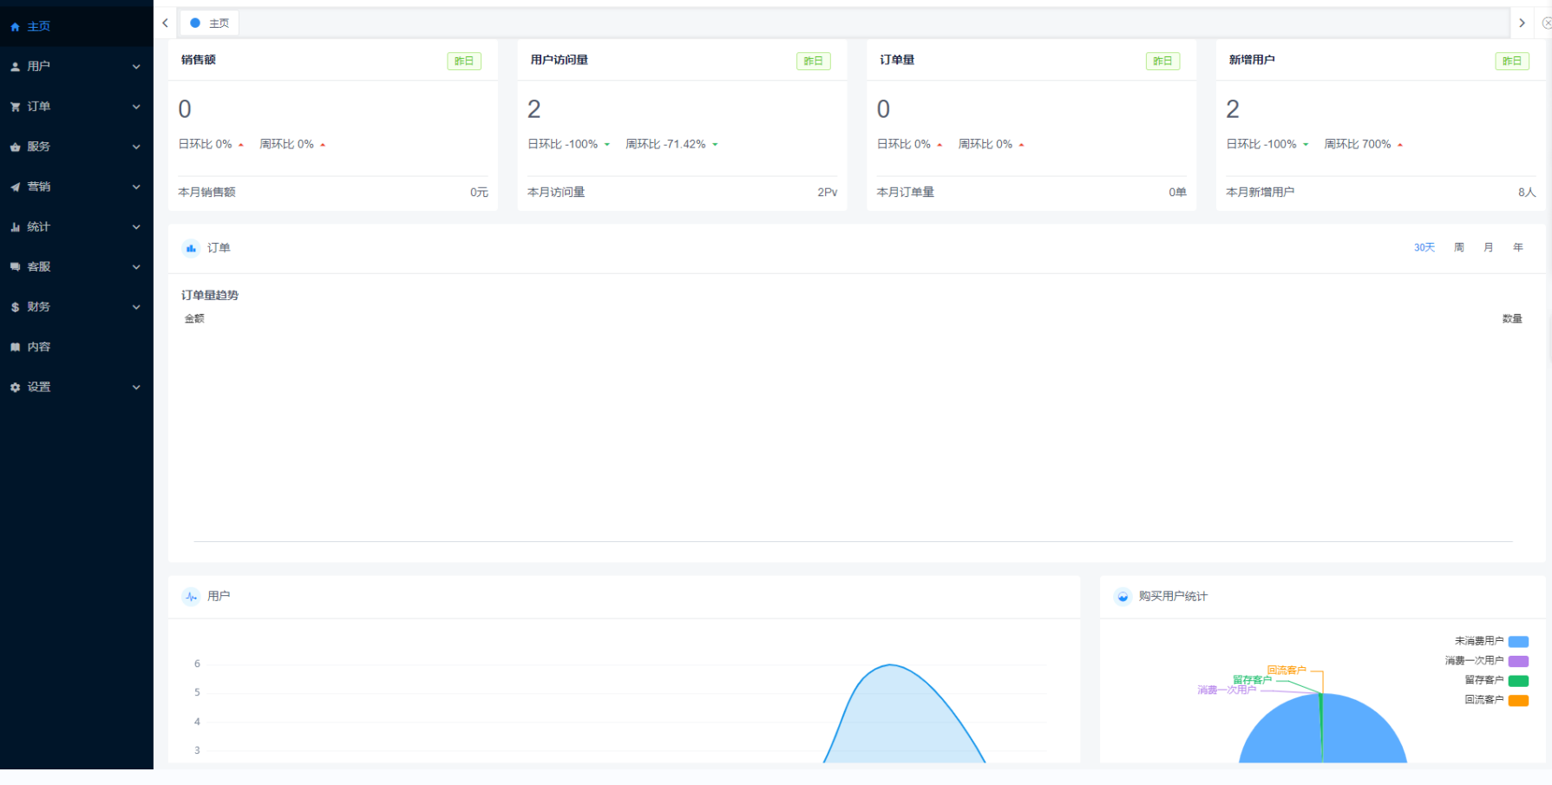
Task: Click the 昨日 tag on 订单量 card
Action: point(1162,61)
